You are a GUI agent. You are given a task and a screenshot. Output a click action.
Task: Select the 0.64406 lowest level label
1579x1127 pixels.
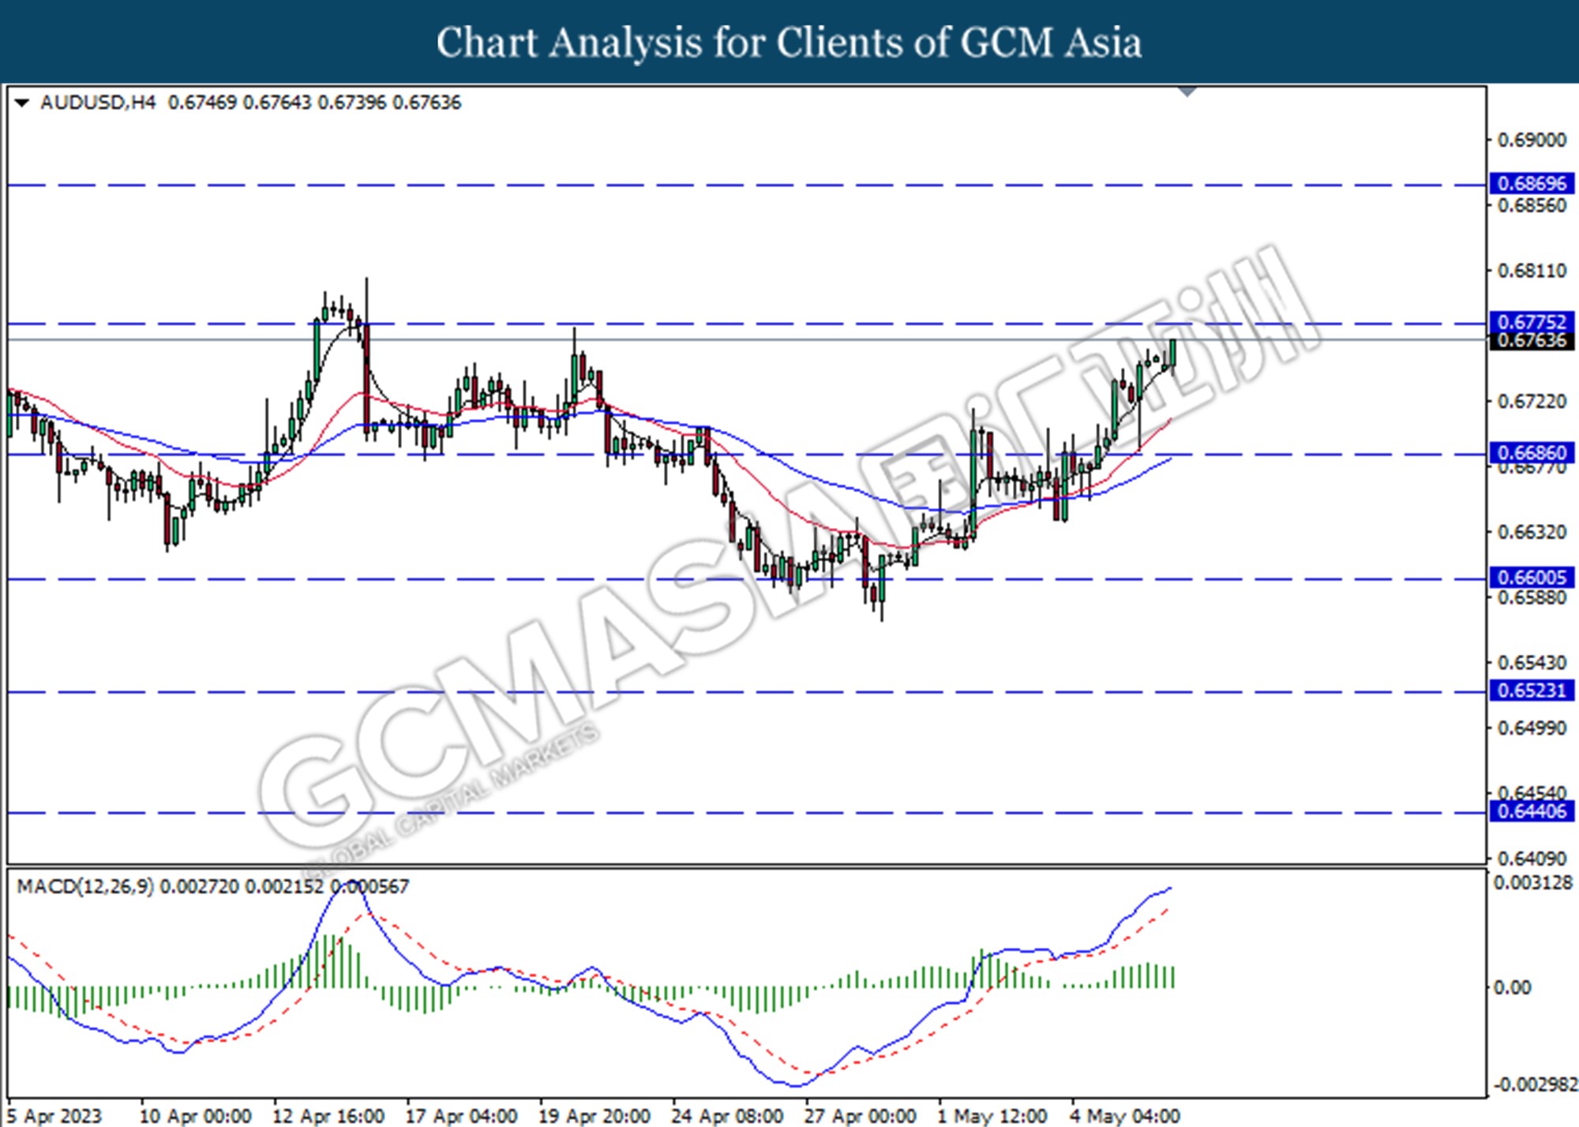(x=1531, y=811)
